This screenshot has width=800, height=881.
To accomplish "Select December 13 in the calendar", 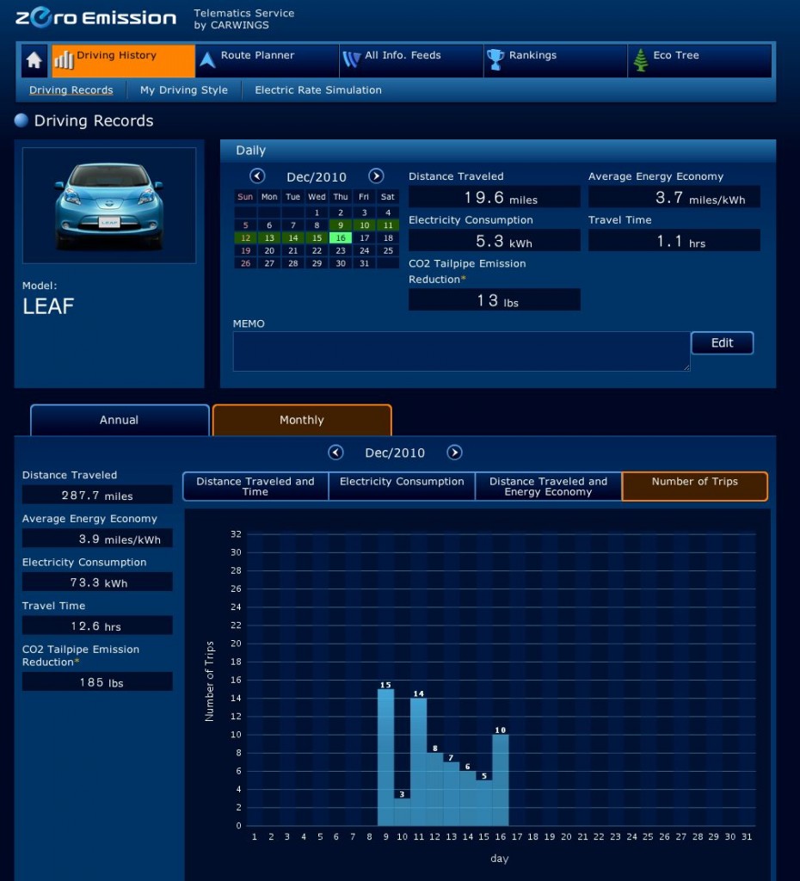I will tap(269, 237).
